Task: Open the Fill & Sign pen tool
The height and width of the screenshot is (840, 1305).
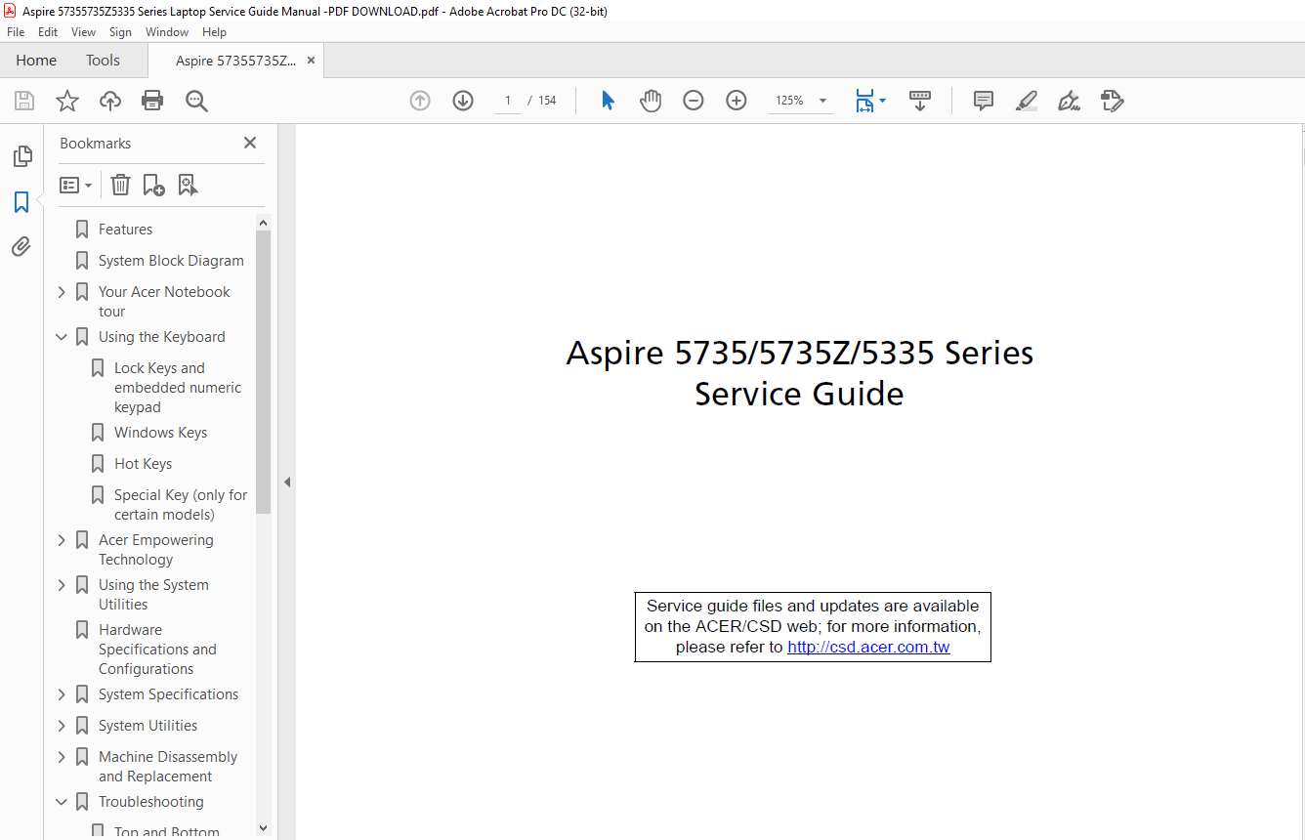Action: [x=1070, y=101]
